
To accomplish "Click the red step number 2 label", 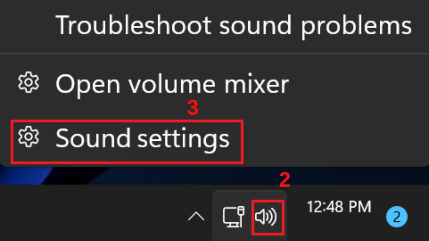I will pyautogui.click(x=284, y=180).
